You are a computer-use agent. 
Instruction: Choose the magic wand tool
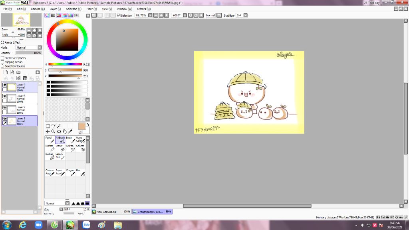coord(59,126)
